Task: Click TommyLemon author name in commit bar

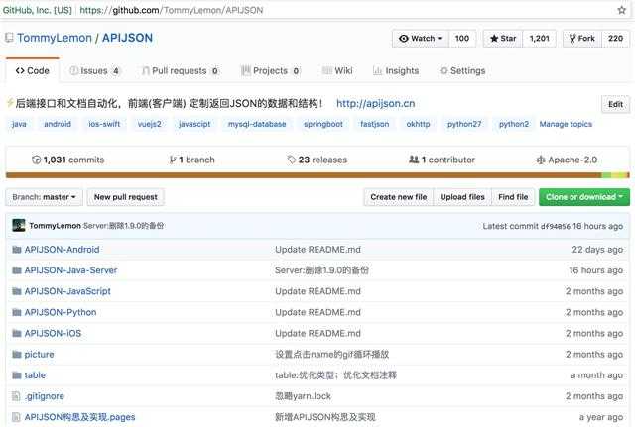Action: click(x=56, y=226)
